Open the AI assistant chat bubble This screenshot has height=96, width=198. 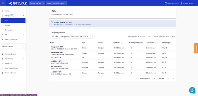192,90
